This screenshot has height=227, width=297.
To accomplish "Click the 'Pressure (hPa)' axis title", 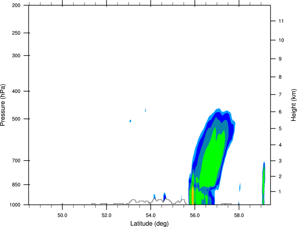I will (x=3, y=105).
